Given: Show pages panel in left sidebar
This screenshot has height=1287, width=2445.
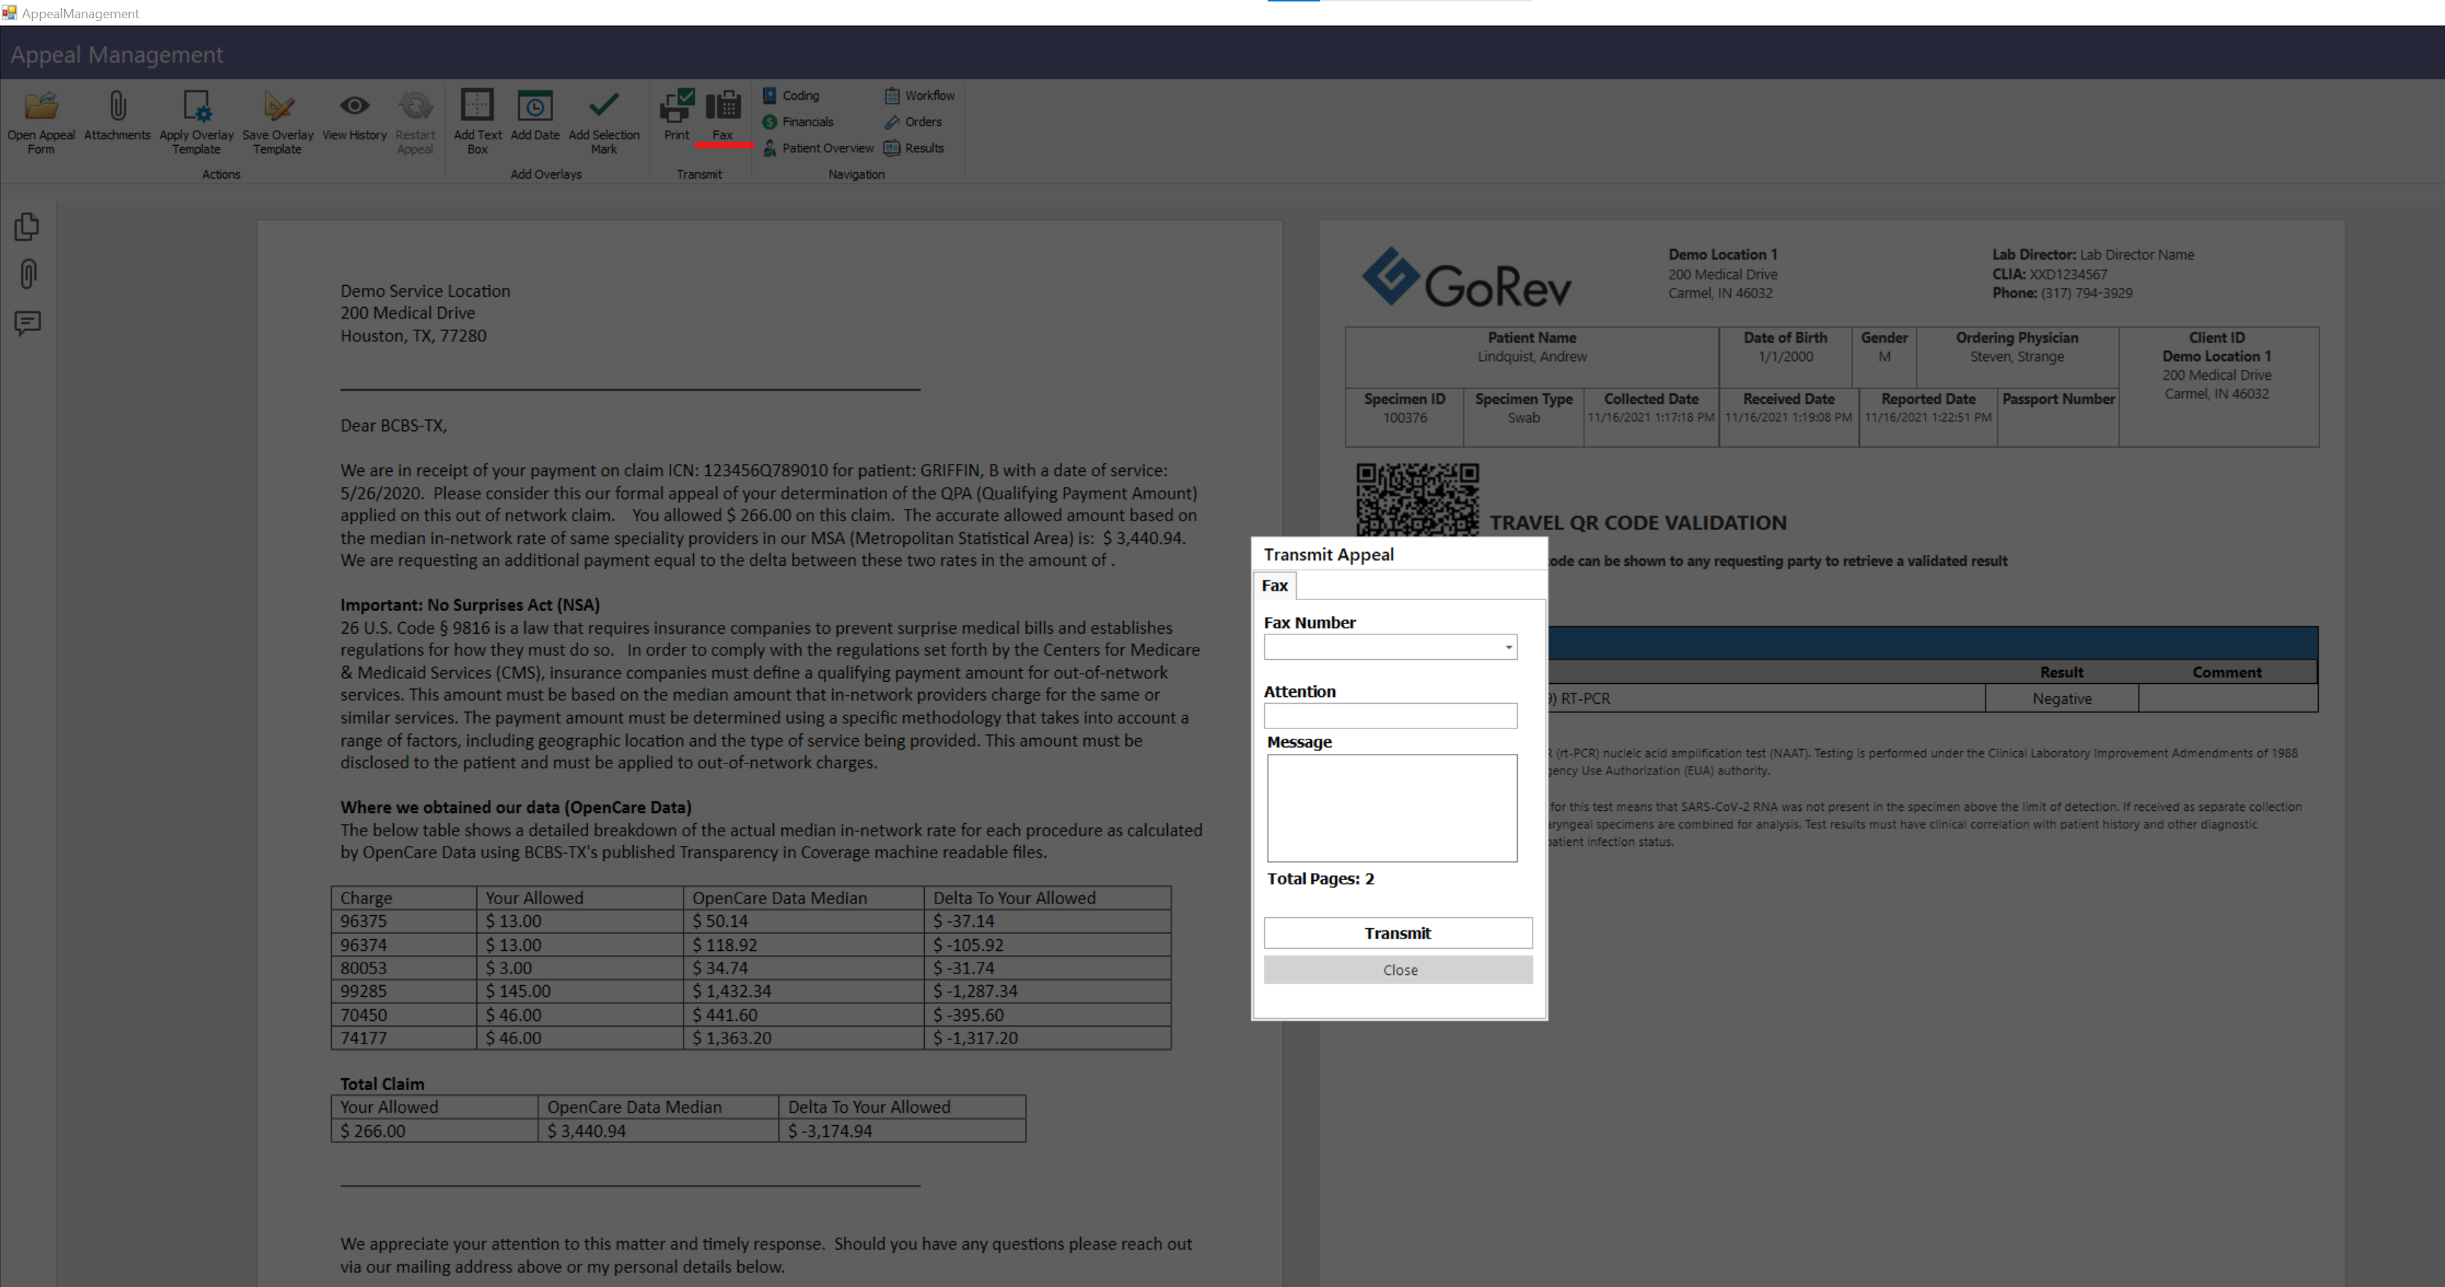Looking at the screenshot, I should (28, 226).
